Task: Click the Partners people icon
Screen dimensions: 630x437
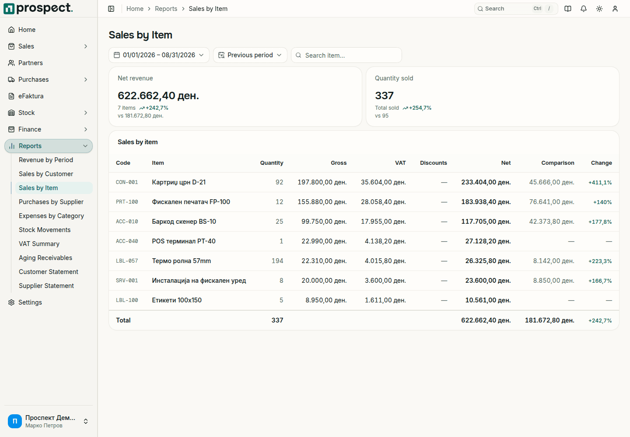Action: (11, 63)
